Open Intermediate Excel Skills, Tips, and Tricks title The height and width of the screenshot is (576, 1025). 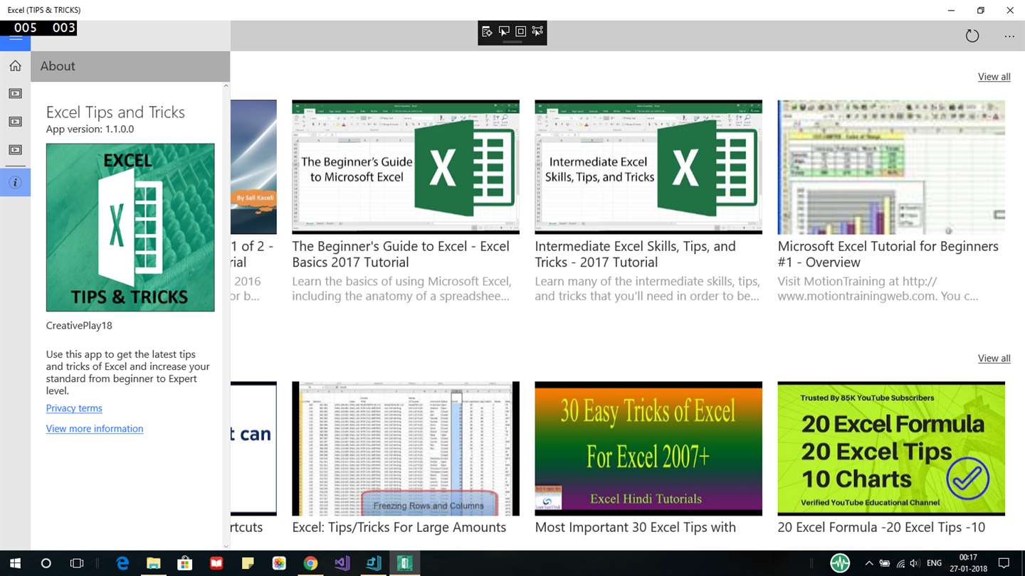(635, 254)
